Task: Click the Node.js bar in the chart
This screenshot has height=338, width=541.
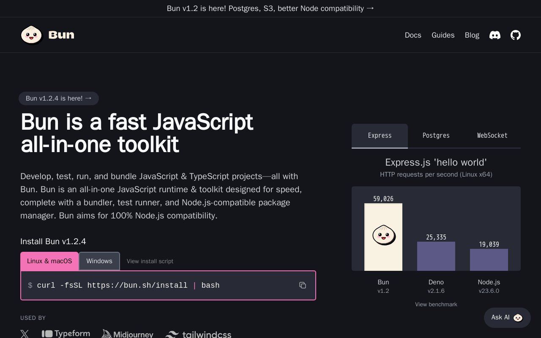Action: [489, 260]
